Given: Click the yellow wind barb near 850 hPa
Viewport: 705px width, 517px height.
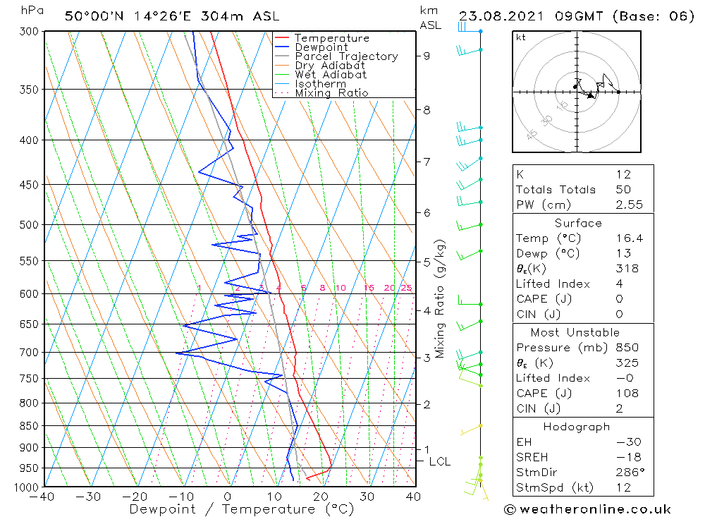Looking at the screenshot, I should click(x=471, y=430).
